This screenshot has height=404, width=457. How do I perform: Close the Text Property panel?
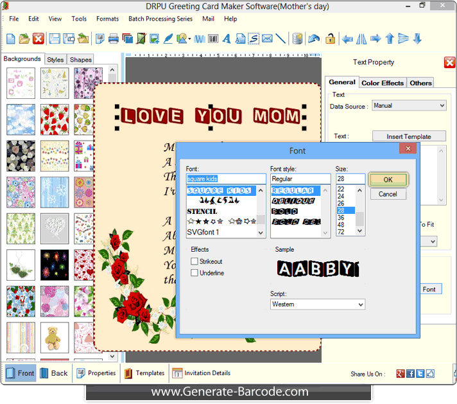coord(449,62)
